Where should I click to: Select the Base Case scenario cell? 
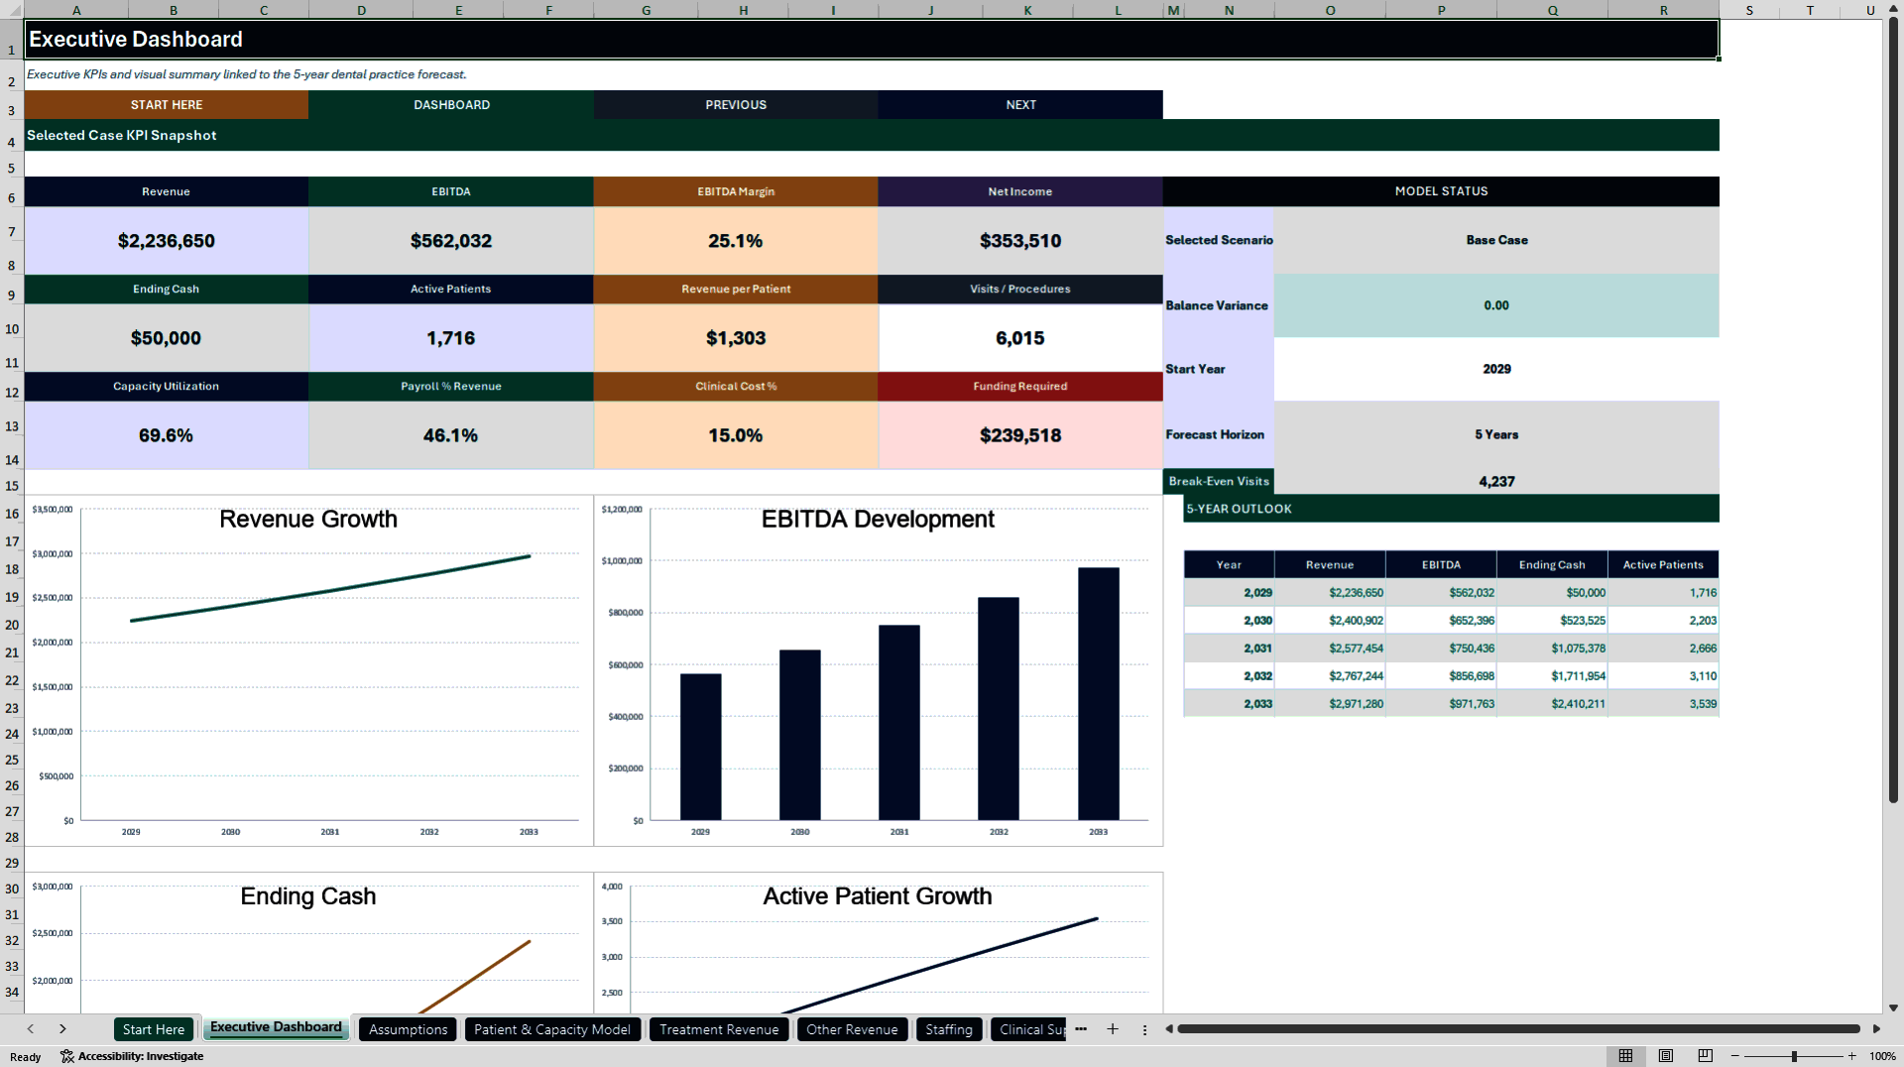1496,240
